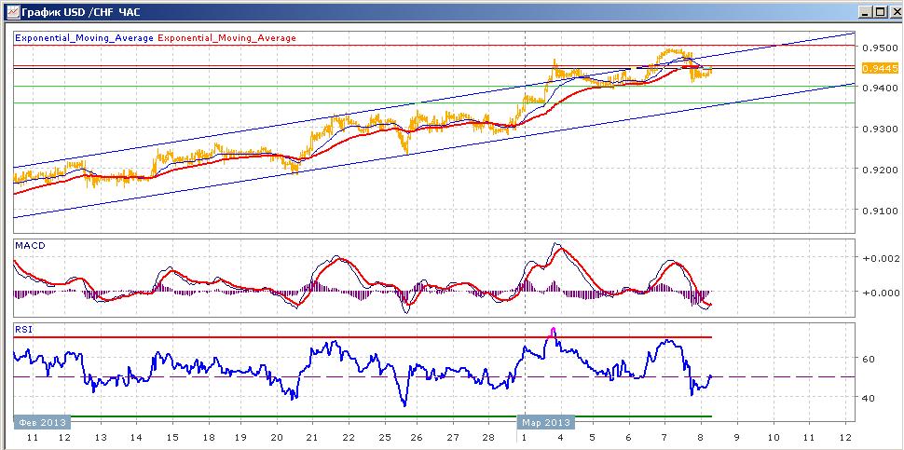This screenshot has width=904, height=450.
Task: Click the Фев 2013 month marker
Action: (42, 422)
